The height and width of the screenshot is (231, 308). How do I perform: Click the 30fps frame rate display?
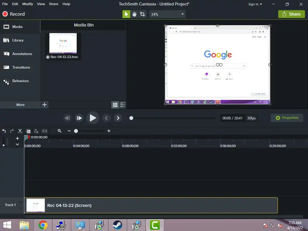coord(251,118)
